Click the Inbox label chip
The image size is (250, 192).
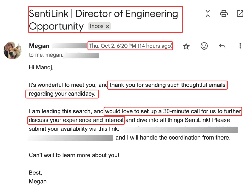click(x=97, y=26)
